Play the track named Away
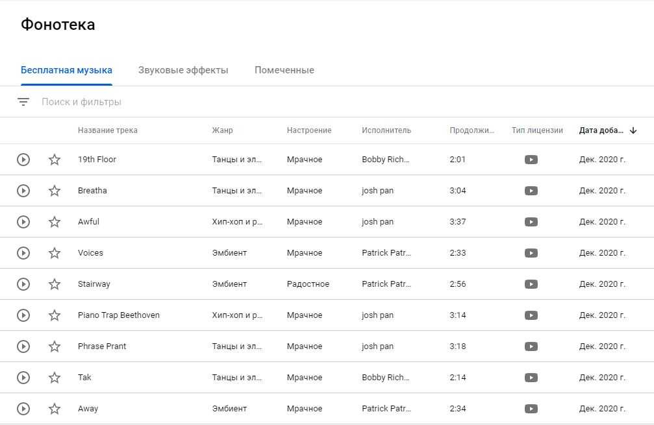This screenshot has height=425, width=654. 23,409
